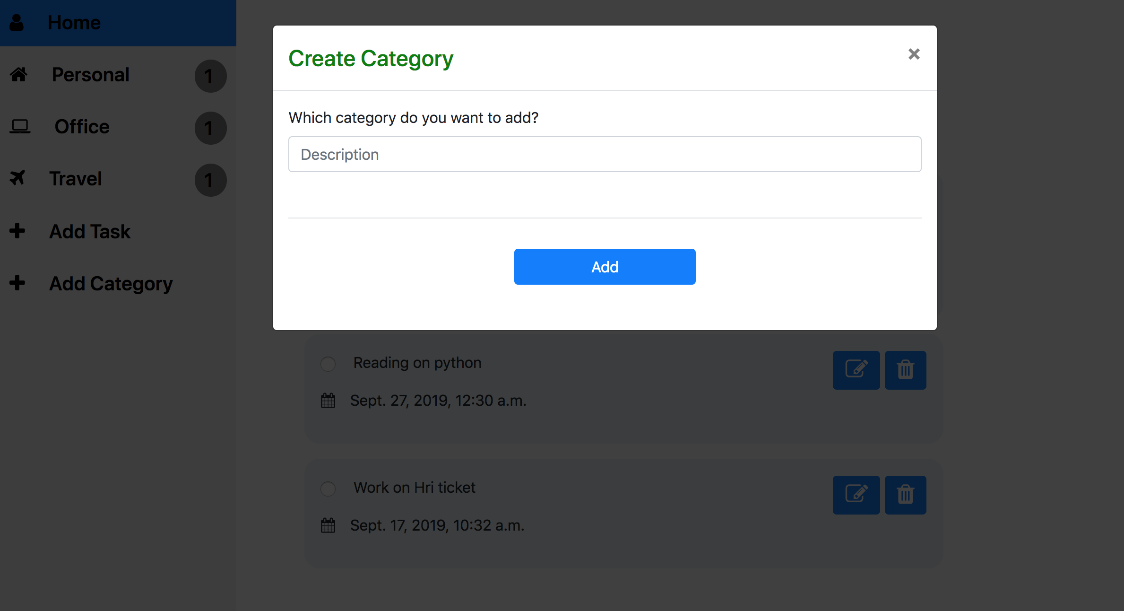Click the laptop icon next to Office
This screenshot has width=1124, height=611.
click(20, 126)
